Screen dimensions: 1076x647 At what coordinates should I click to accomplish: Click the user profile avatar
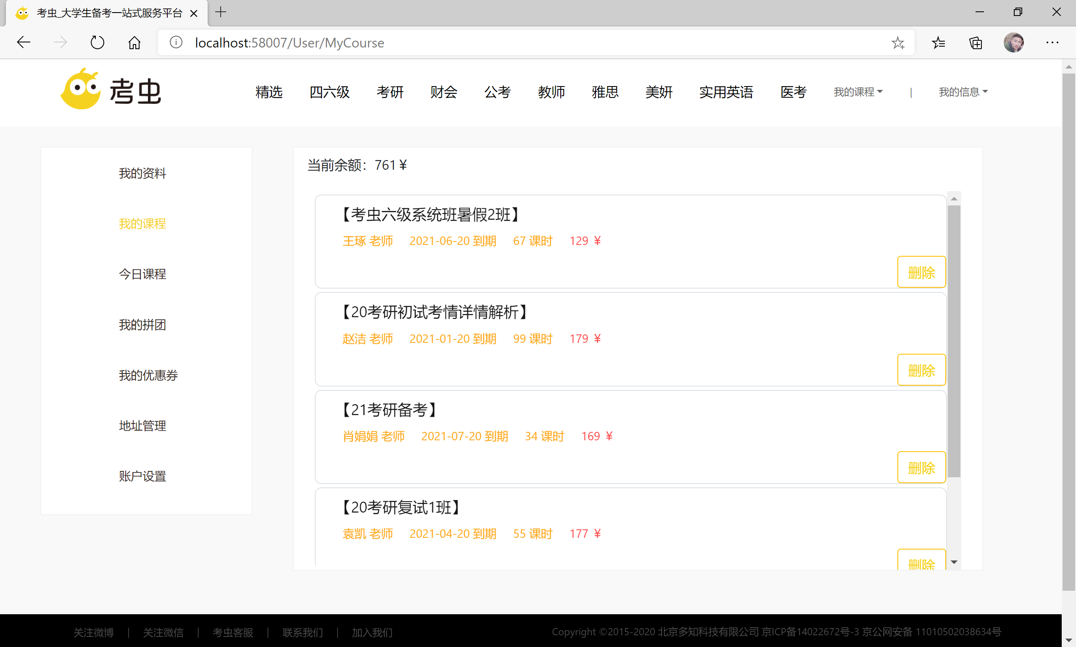tap(1013, 42)
